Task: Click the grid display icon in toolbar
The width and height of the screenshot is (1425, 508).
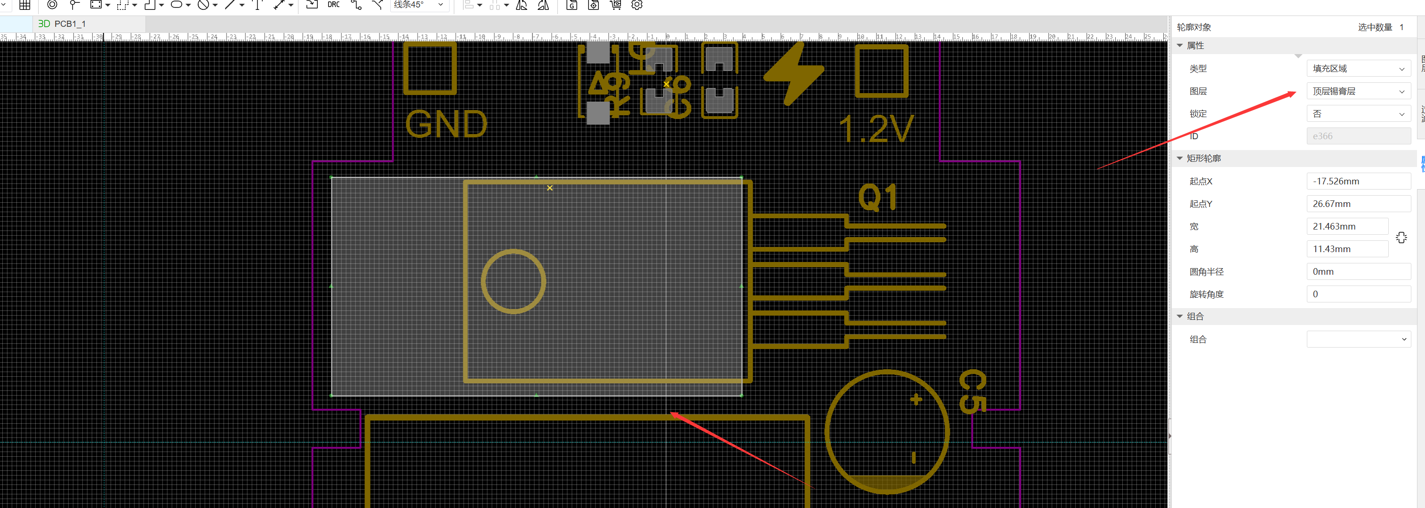Action: pos(25,5)
